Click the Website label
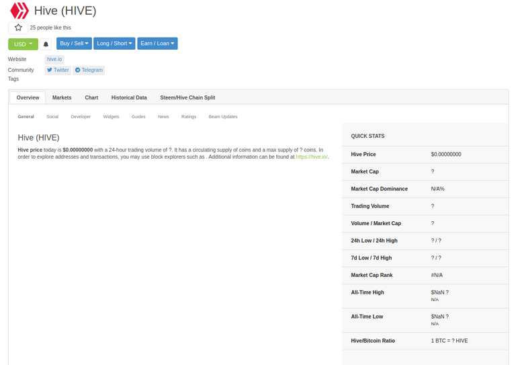Image resolution: width=516 pixels, height=365 pixels. (17, 59)
